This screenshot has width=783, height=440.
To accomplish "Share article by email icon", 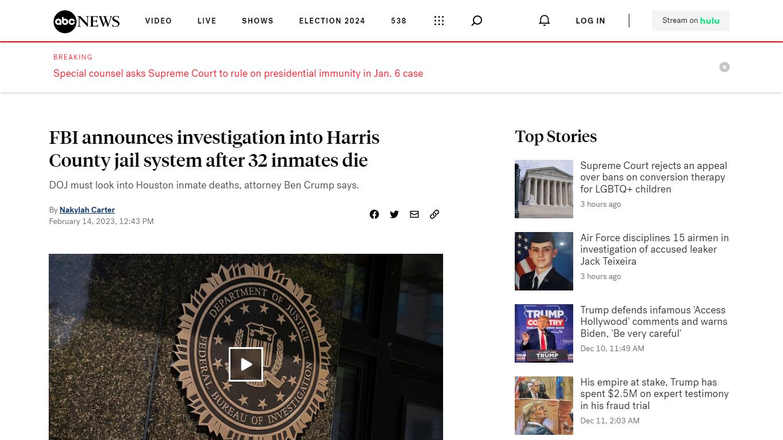I will pyautogui.click(x=414, y=214).
